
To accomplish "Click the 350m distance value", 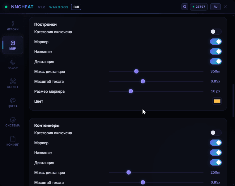I will [215, 71].
